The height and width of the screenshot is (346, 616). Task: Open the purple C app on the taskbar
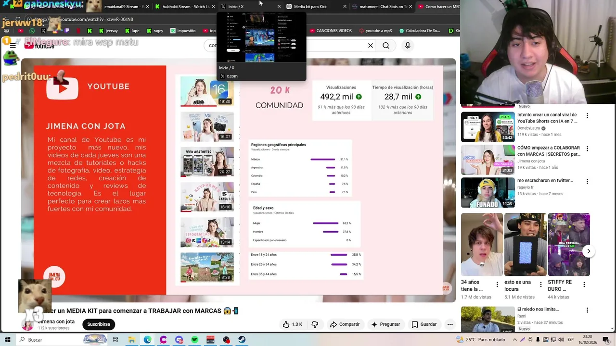point(163,340)
